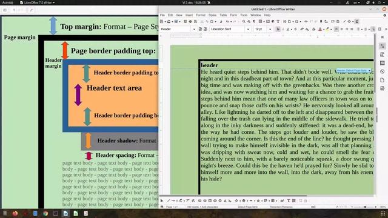Image resolution: width=388 pixels, height=218 pixels.
Task: Toggle Center Horizontally paragraph button
Action: coord(342,29)
